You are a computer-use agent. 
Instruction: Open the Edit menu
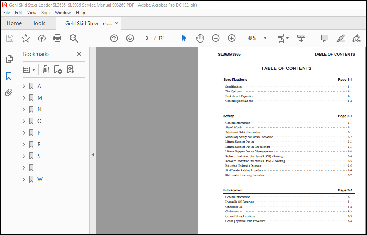tap(19, 13)
